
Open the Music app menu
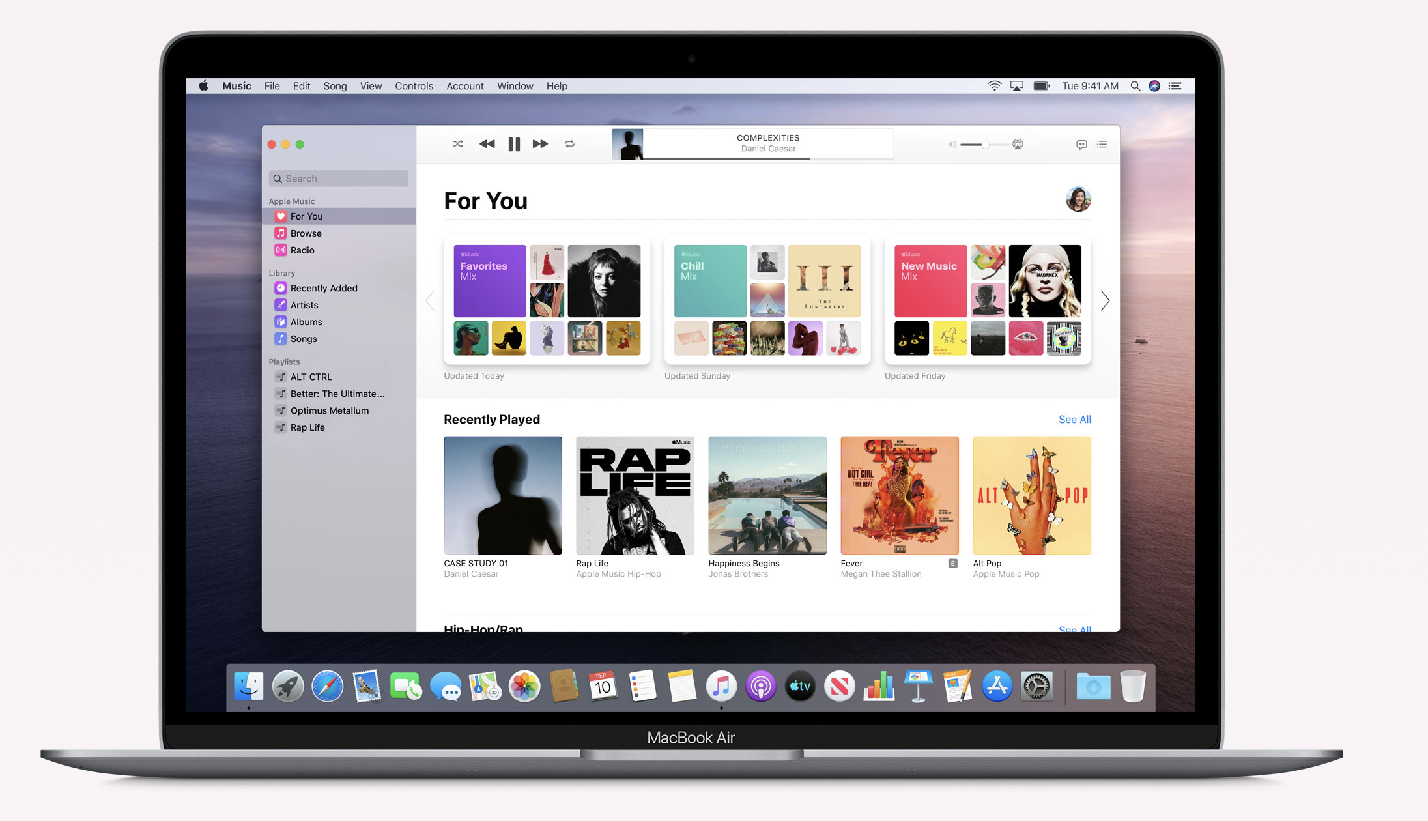click(236, 86)
